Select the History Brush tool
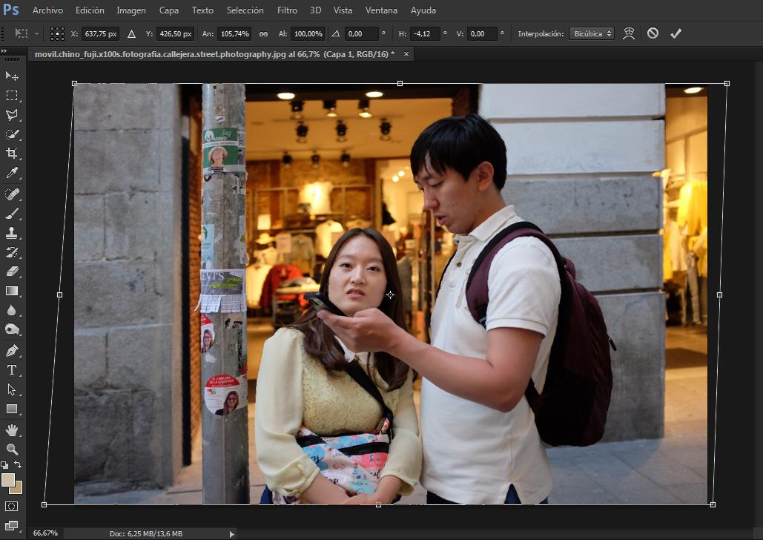This screenshot has width=763, height=540. pos(12,252)
